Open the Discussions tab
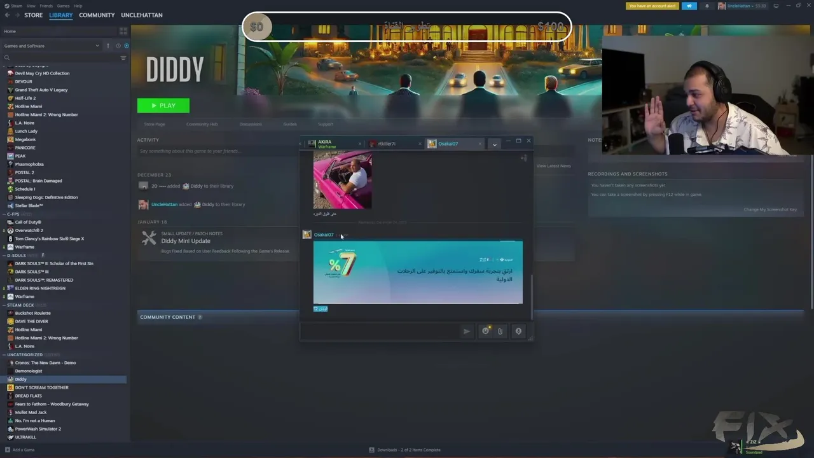This screenshot has width=814, height=458. (x=251, y=124)
